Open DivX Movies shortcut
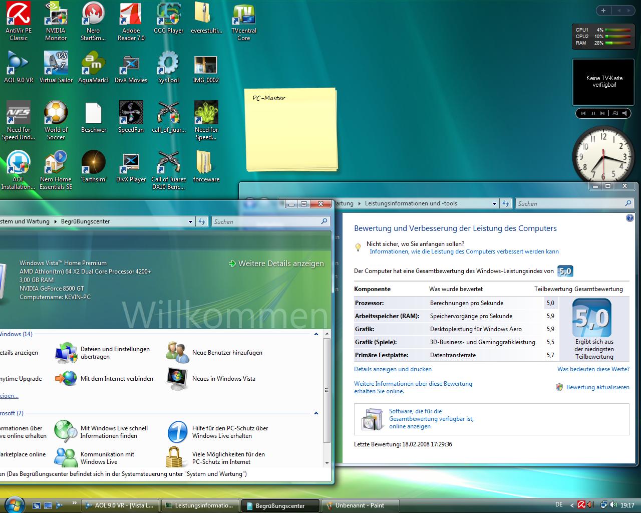Viewport: 641px width, 513px height. pyautogui.click(x=131, y=67)
